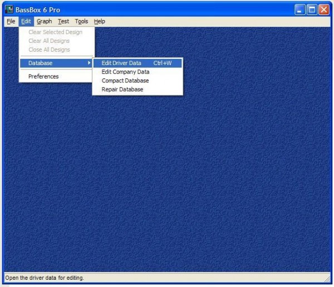The height and width of the screenshot is (287, 334).
Task: Choose Clear Selected Design entry
Action: 55,32
